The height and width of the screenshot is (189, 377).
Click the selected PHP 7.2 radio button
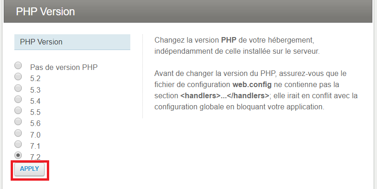(18, 155)
